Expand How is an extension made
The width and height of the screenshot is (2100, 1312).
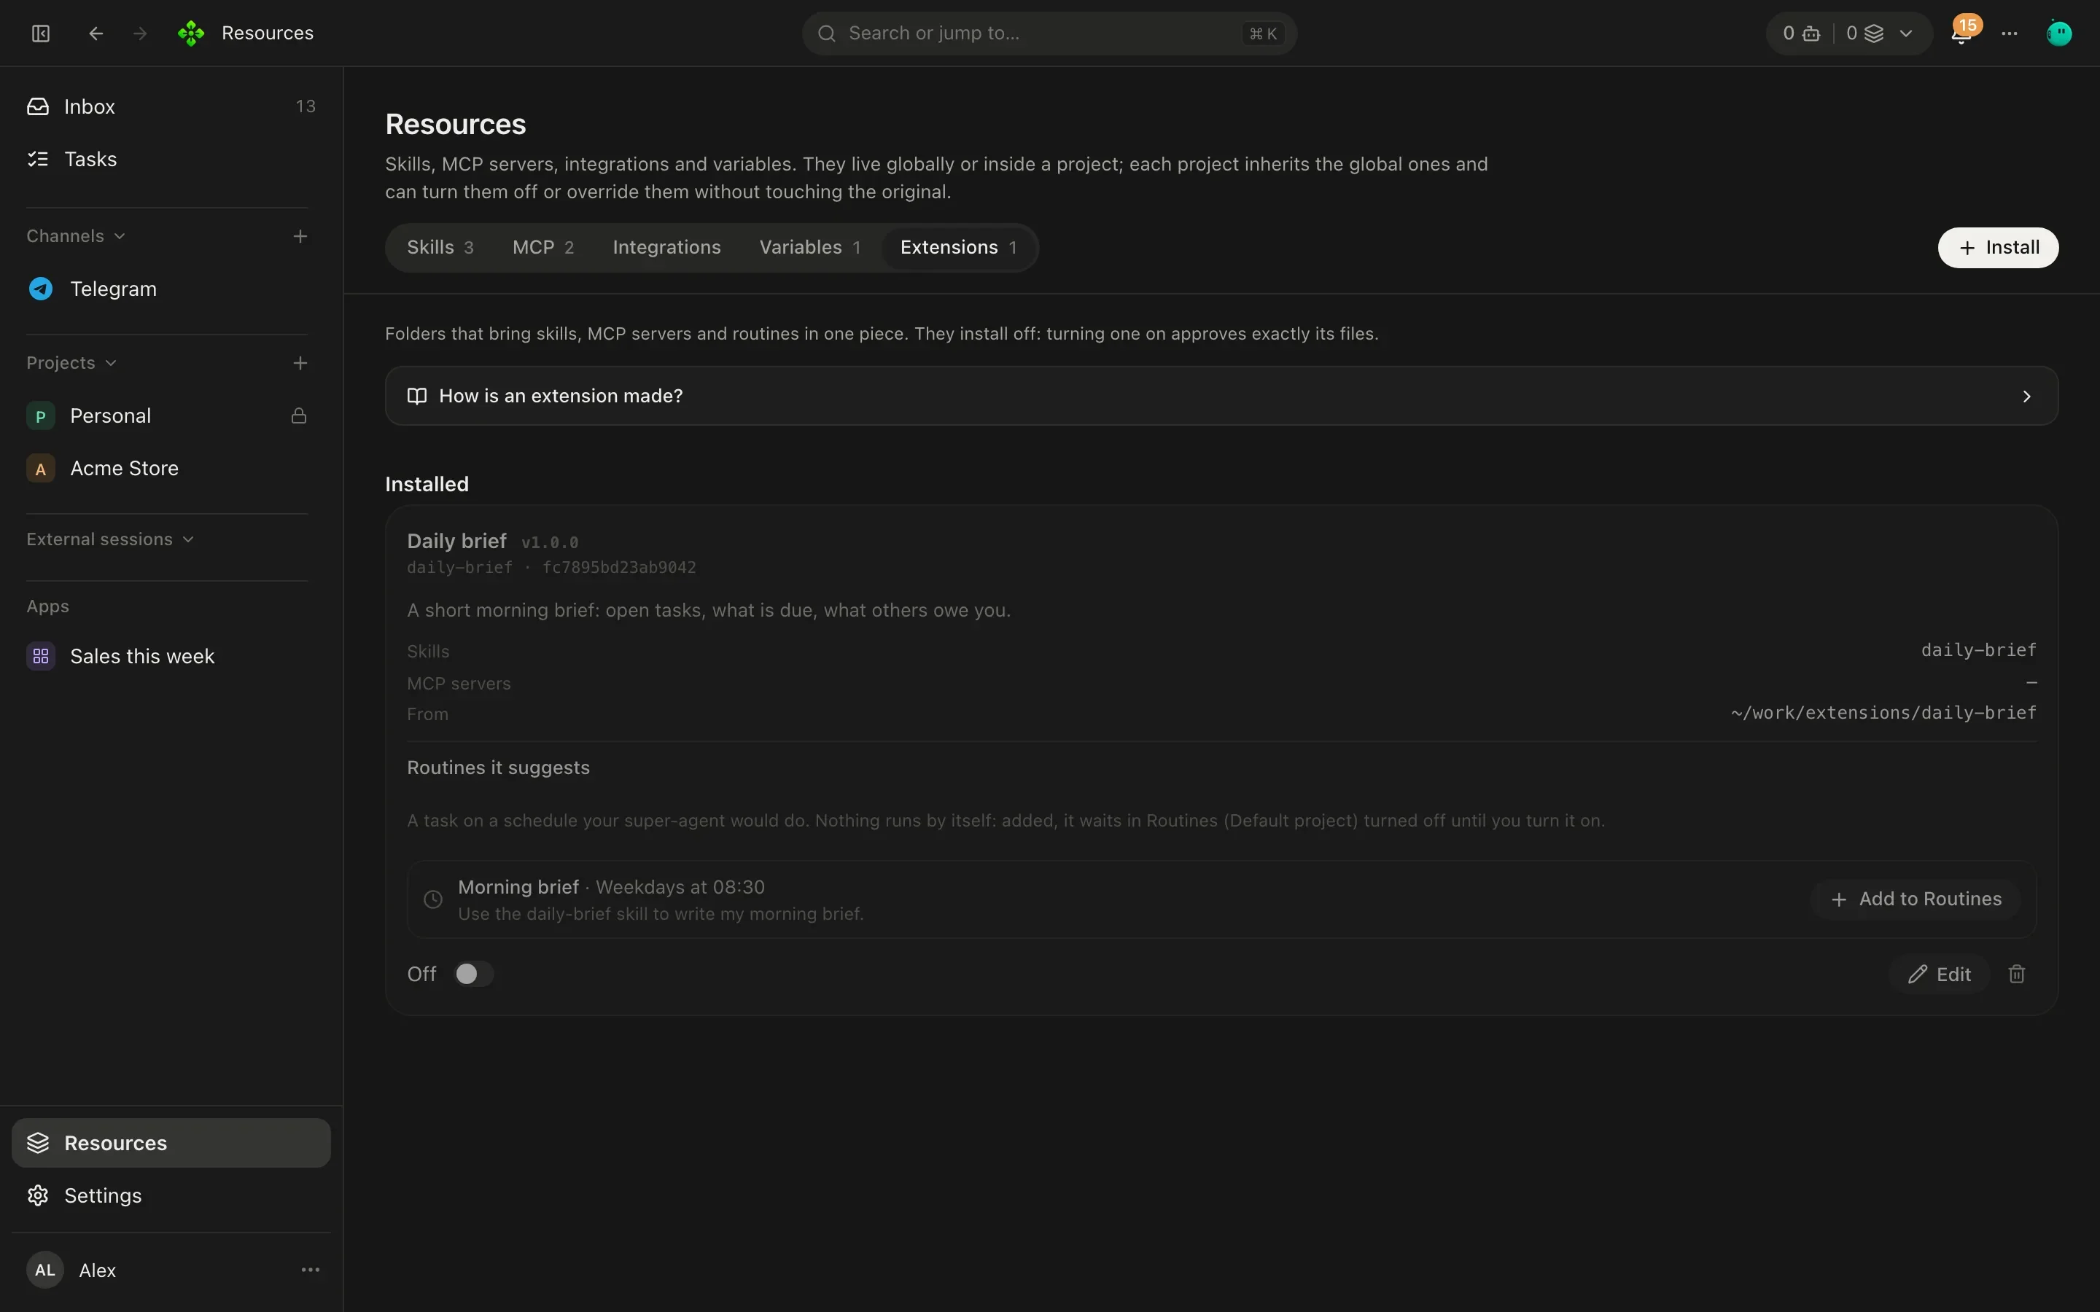1221,396
